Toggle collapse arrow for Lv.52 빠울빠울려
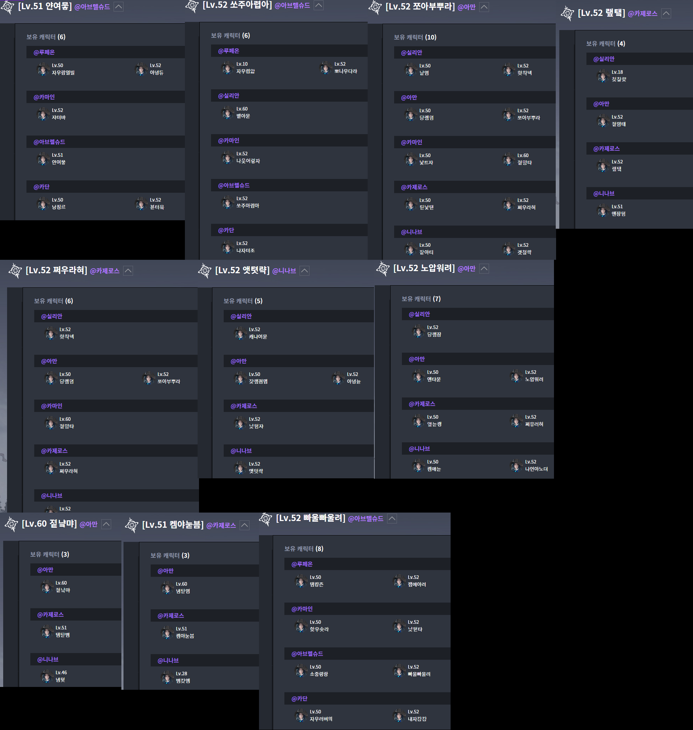The height and width of the screenshot is (730, 693). pyautogui.click(x=392, y=519)
